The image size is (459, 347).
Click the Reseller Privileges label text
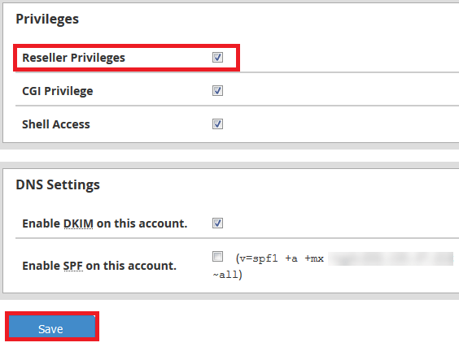pyautogui.click(x=74, y=58)
